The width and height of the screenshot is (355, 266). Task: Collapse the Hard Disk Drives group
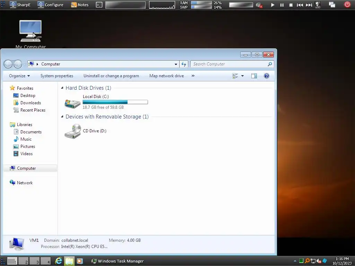62,88
